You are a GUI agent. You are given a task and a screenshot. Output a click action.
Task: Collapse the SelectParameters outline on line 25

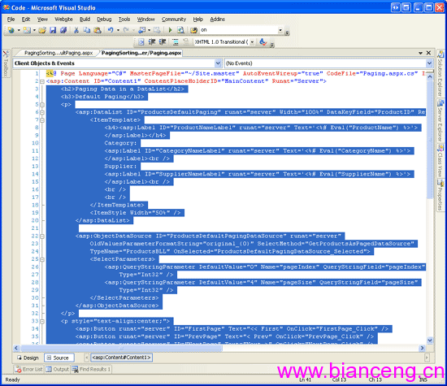(42, 259)
